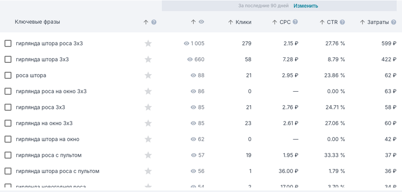
Task: Star the phrase 'гирлянда штора роса 3х3'
Action: click(x=148, y=43)
